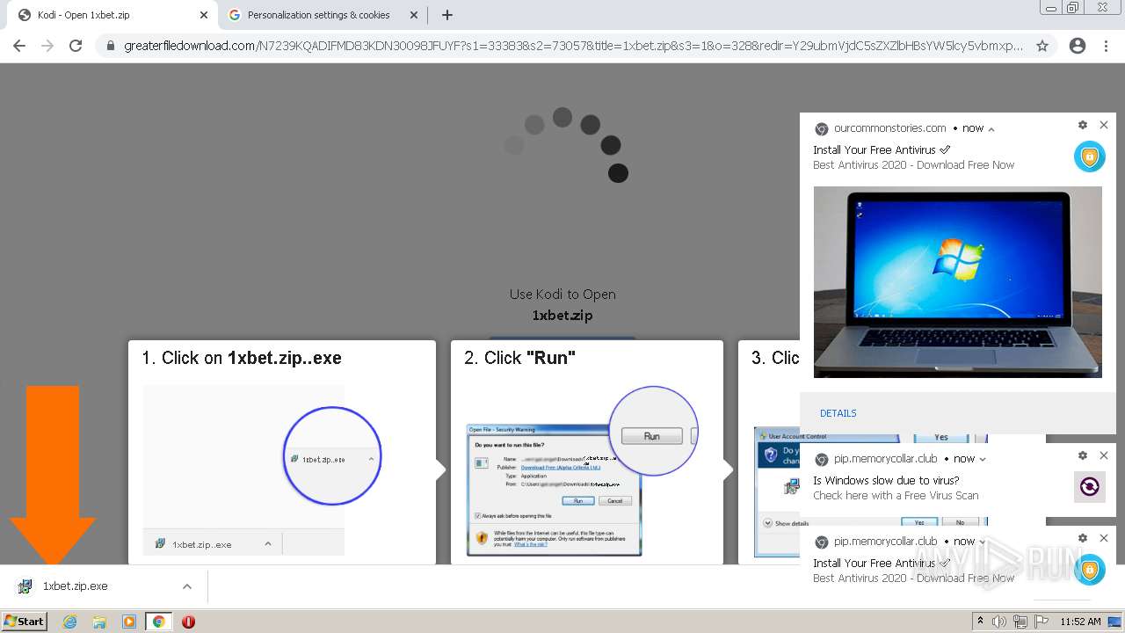View site info via the padlock icon
Screen dimensions: 1125x633
point(111,46)
